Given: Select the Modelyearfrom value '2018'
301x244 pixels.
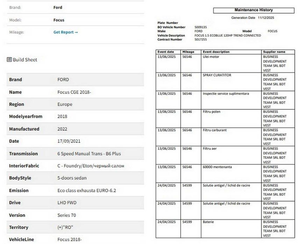Looking at the screenshot, I should point(62,116).
